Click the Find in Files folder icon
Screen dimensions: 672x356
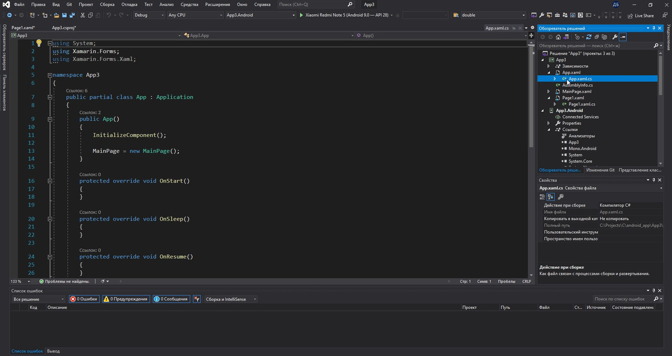coord(456,15)
